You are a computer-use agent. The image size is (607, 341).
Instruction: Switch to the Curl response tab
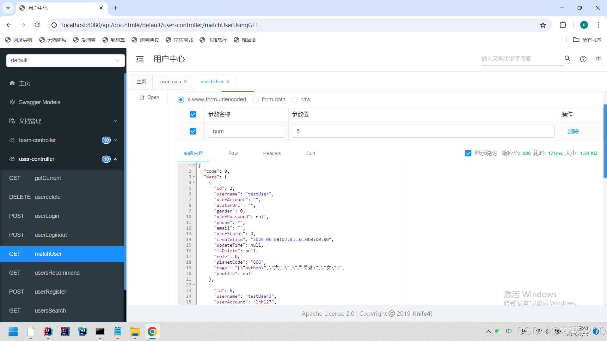(310, 153)
